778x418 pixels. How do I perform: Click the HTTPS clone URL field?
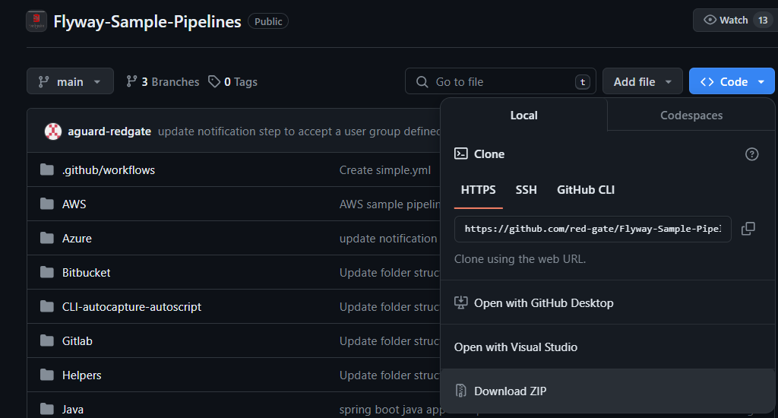tap(593, 229)
